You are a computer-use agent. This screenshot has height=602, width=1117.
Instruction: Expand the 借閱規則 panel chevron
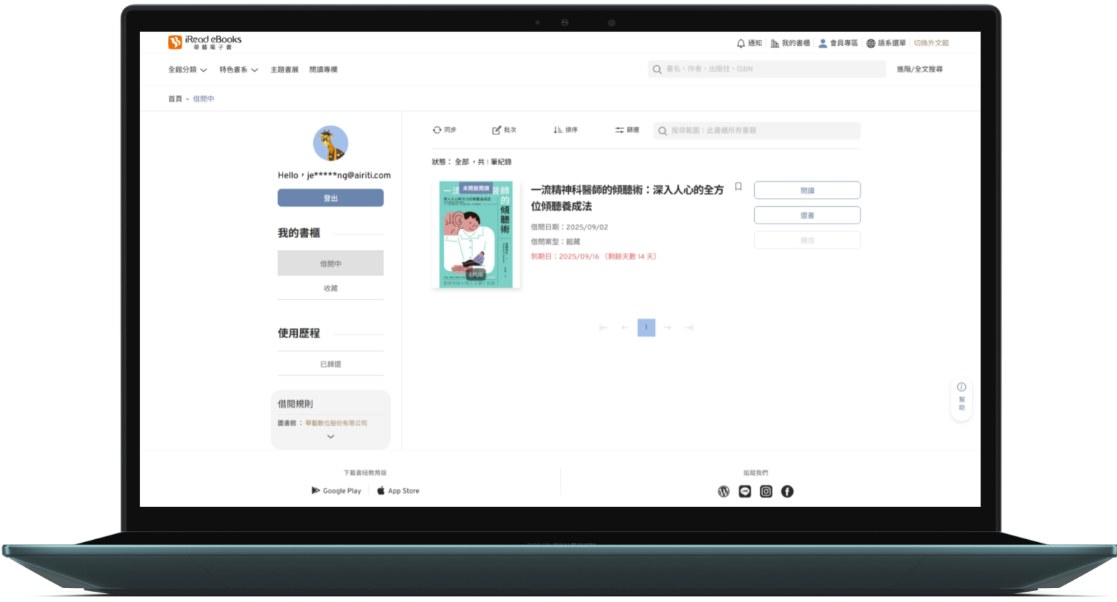tap(331, 437)
